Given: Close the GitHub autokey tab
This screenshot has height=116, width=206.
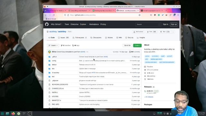Looking at the screenshot, I should coord(138,11).
